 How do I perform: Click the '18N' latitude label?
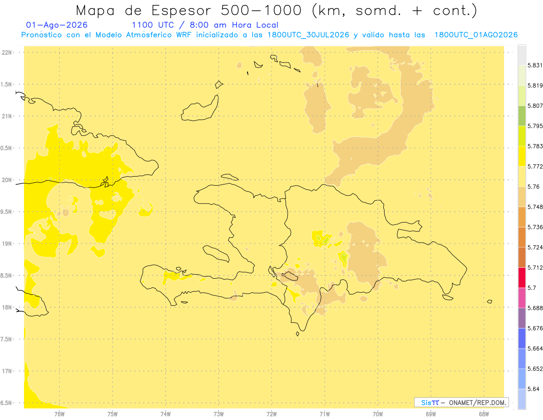(x=7, y=307)
